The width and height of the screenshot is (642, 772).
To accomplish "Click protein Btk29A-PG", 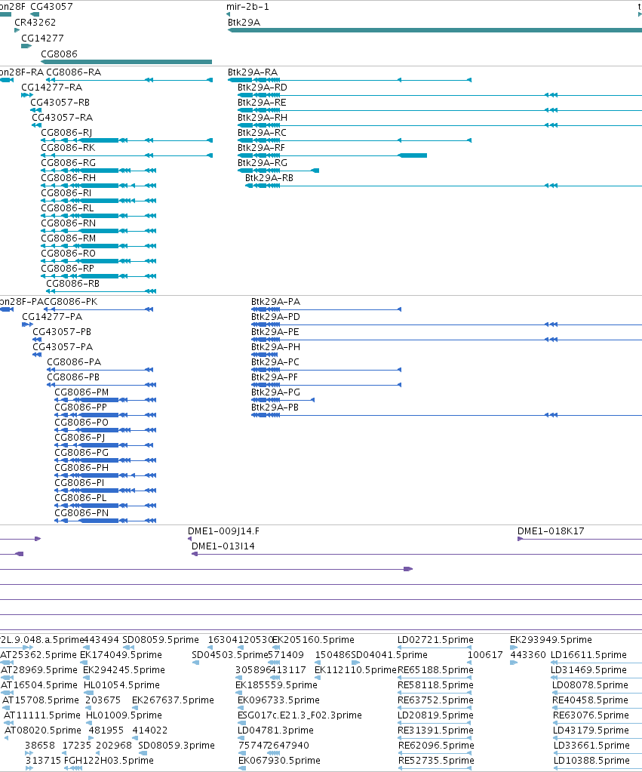I will pyautogui.click(x=275, y=392).
